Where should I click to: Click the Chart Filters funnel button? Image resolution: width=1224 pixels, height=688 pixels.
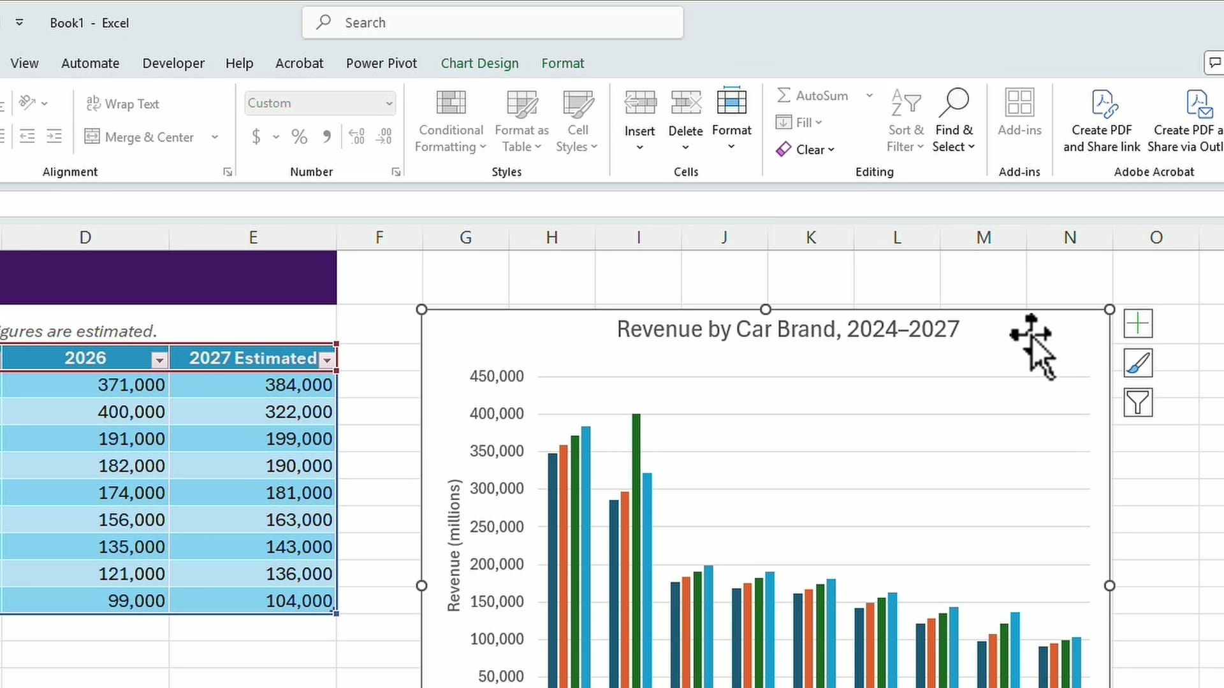click(x=1138, y=403)
